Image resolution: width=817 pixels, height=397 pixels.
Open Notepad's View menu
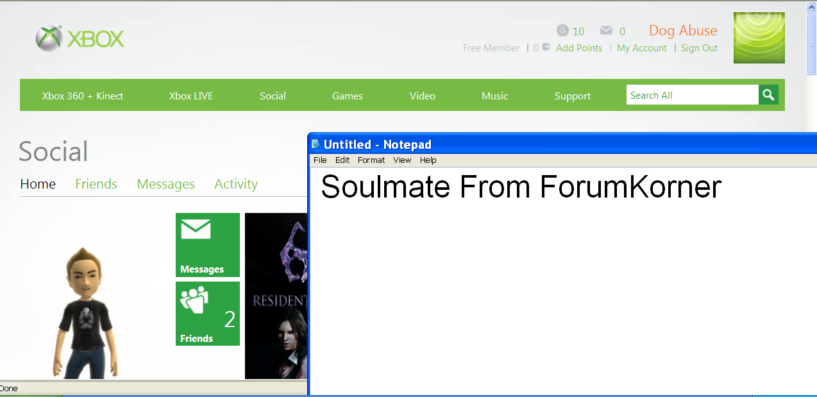click(x=402, y=160)
